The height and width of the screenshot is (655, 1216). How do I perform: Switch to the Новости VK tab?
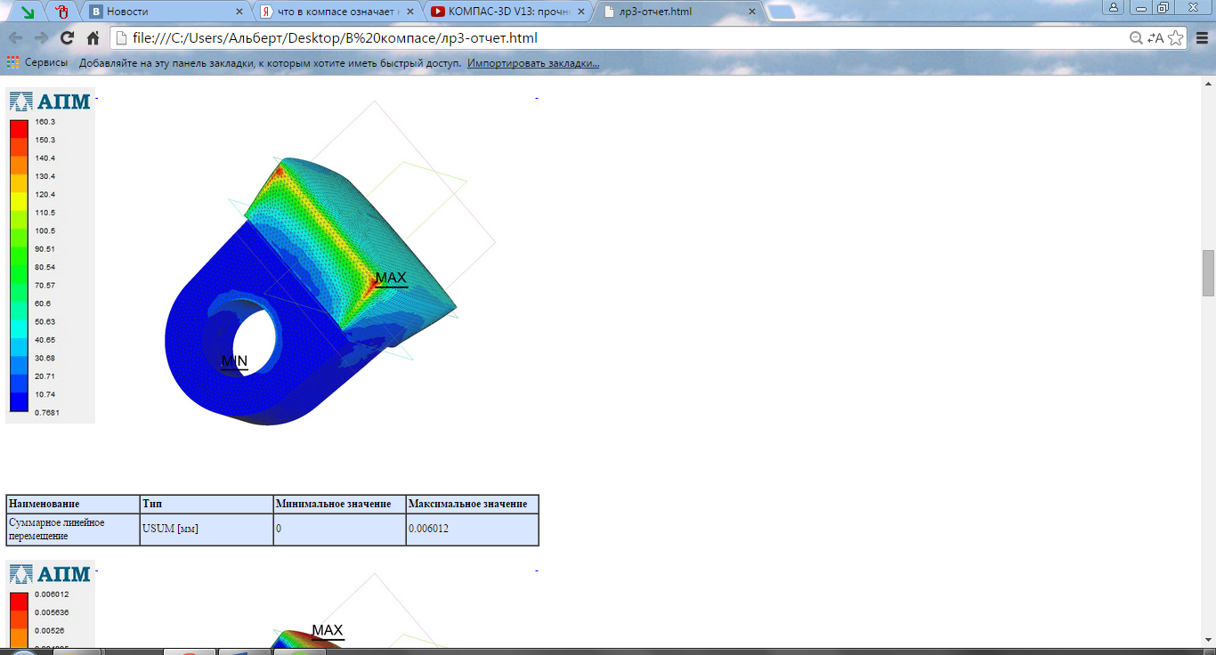point(166,12)
